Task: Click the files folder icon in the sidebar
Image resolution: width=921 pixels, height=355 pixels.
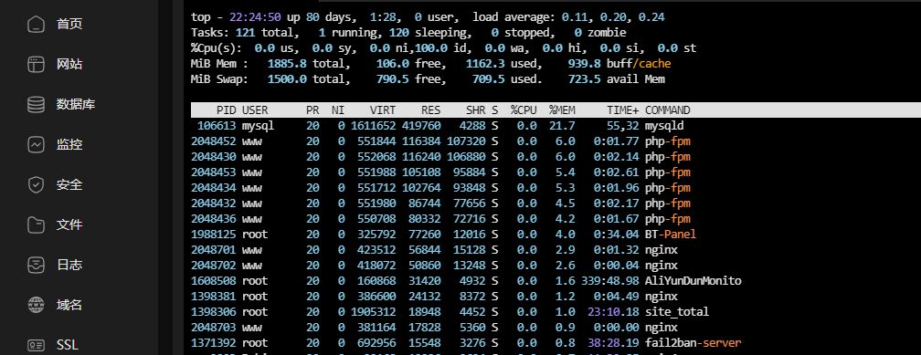Action: (37, 224)
